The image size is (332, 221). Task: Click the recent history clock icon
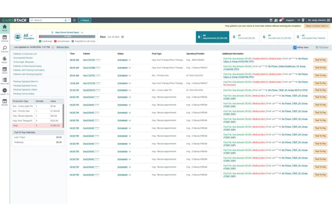click(x=74, y=20)
